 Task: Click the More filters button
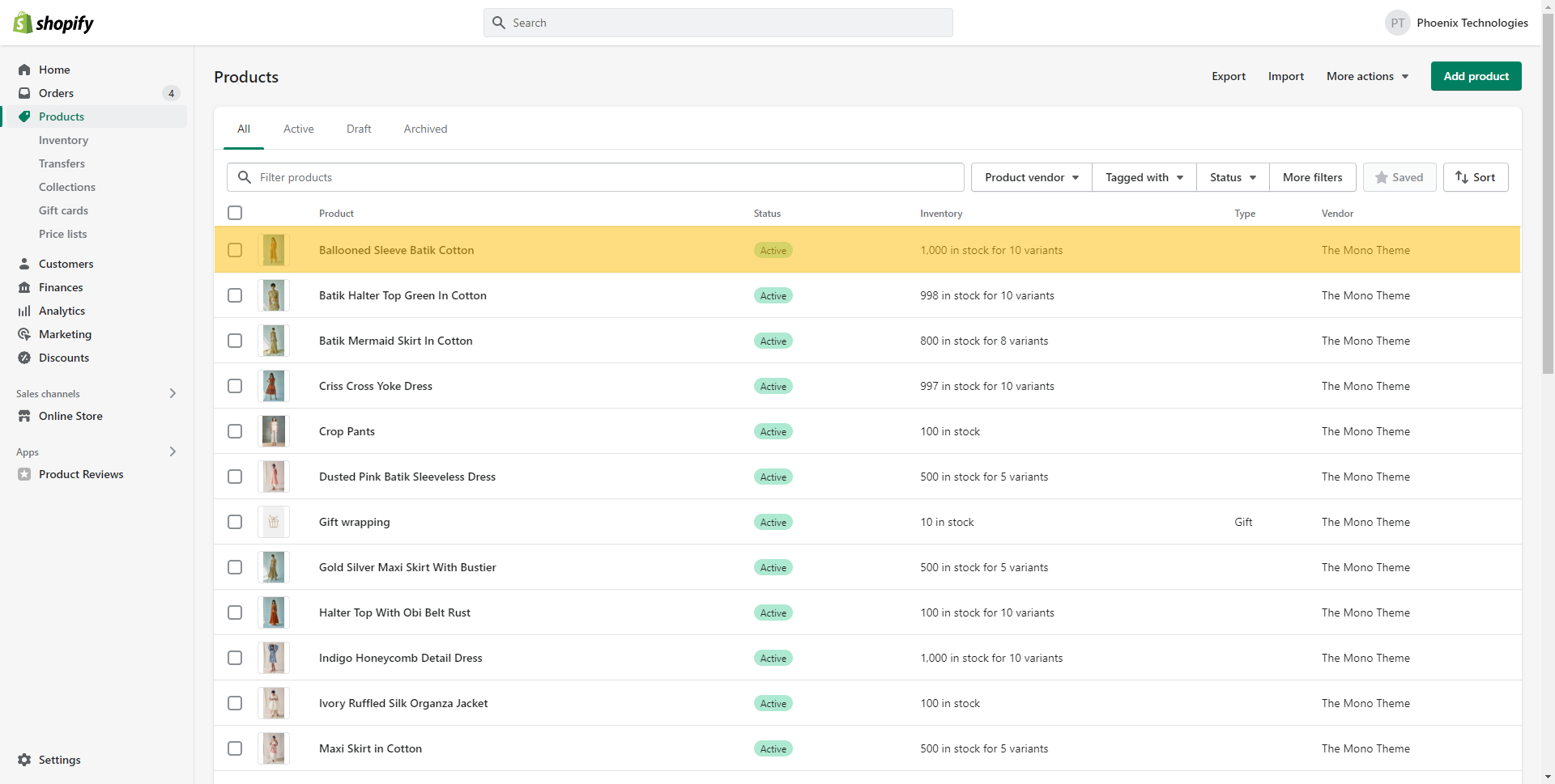pos(1312,177)
